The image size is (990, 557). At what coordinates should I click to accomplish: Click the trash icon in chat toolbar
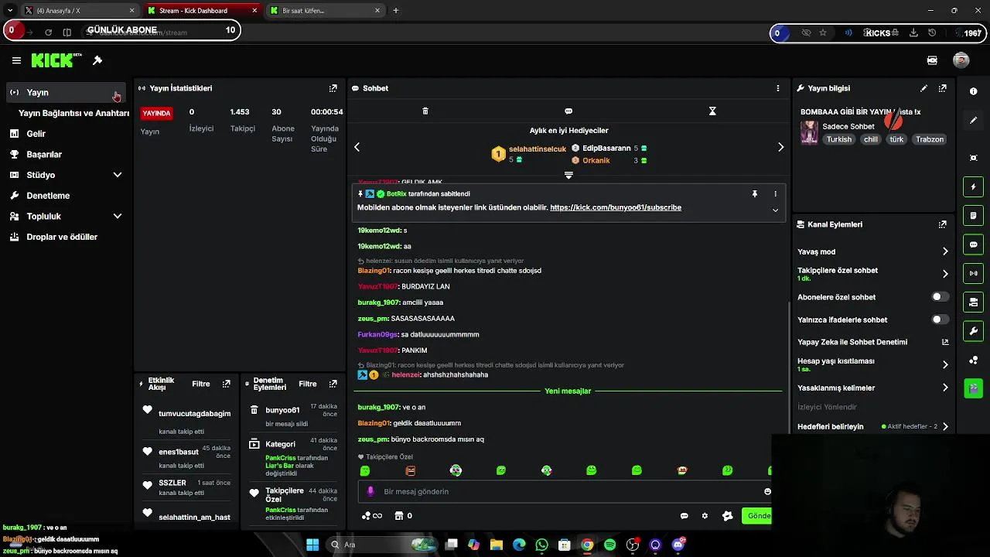[x=425, y=111]
